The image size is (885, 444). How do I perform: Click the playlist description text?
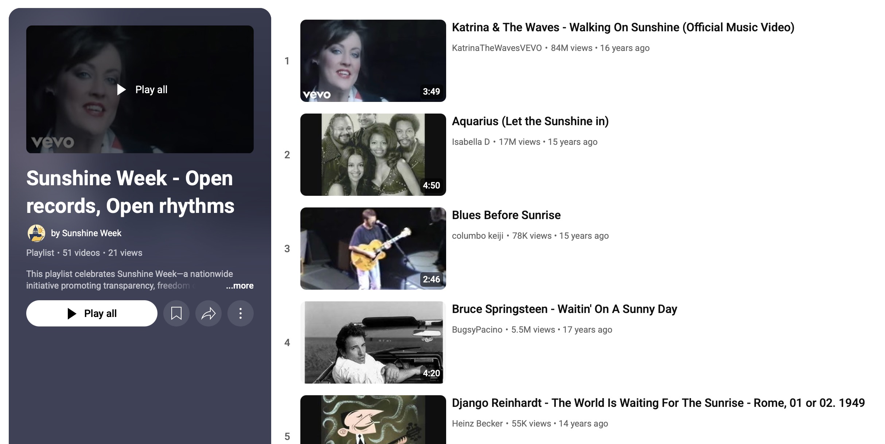tap(129, 280)
